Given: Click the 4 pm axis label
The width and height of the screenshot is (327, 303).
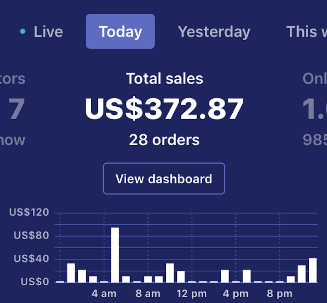Looking at the screenshot, I should click(x=236, y=293).
